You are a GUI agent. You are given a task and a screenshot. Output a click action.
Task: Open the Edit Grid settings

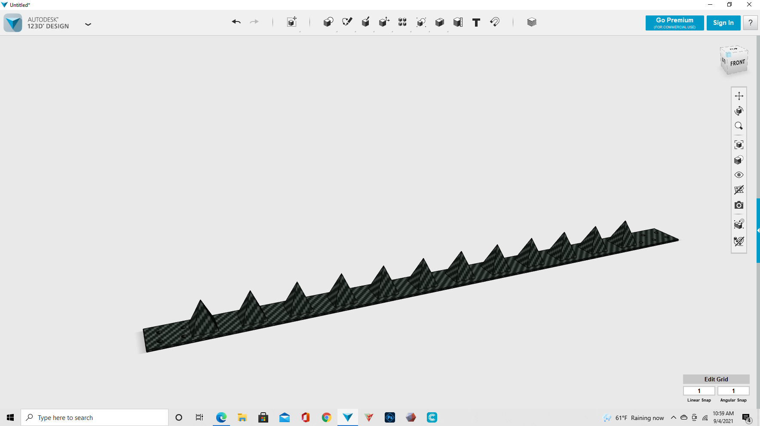point(715,379)
